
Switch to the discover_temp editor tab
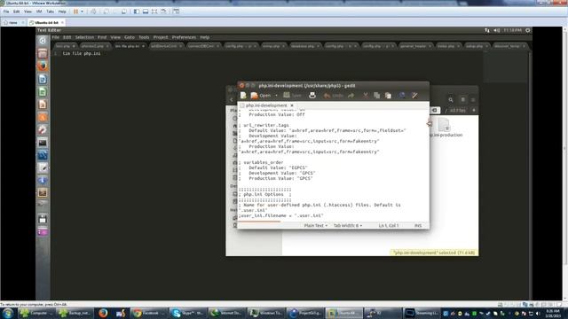tap(509, 46)
